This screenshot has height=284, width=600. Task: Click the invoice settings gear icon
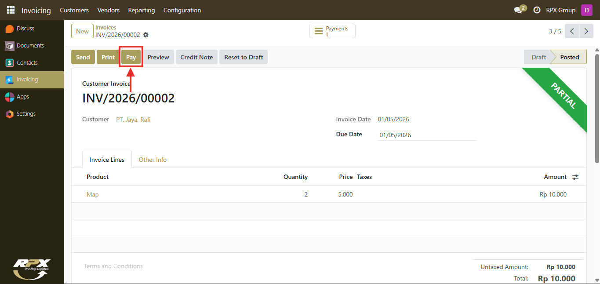pyautogui.click(x=146, y=35)
